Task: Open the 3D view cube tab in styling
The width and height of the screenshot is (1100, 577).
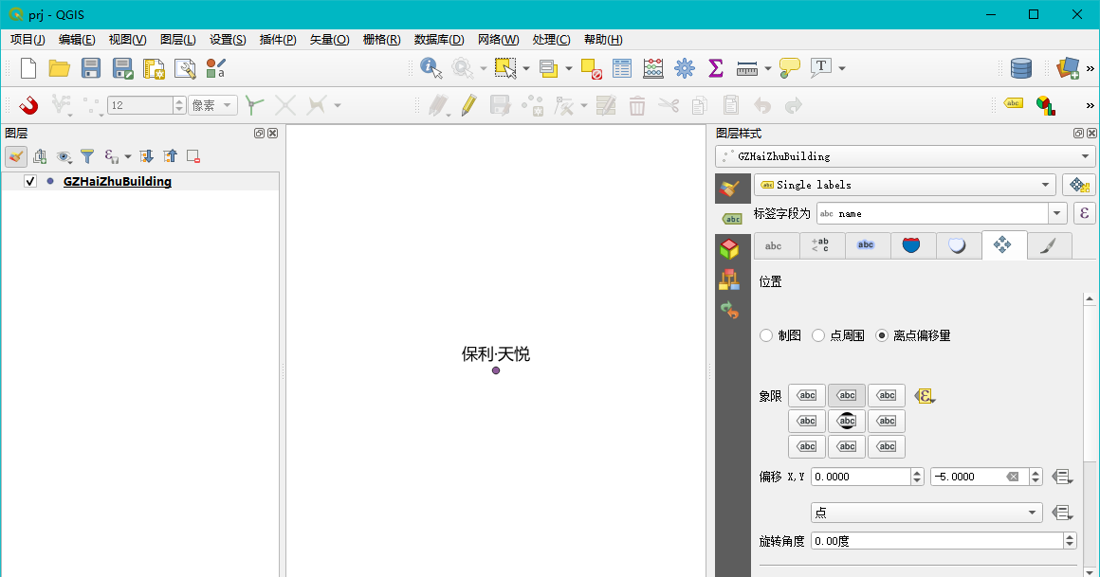Action: click(x=729, y=248)
